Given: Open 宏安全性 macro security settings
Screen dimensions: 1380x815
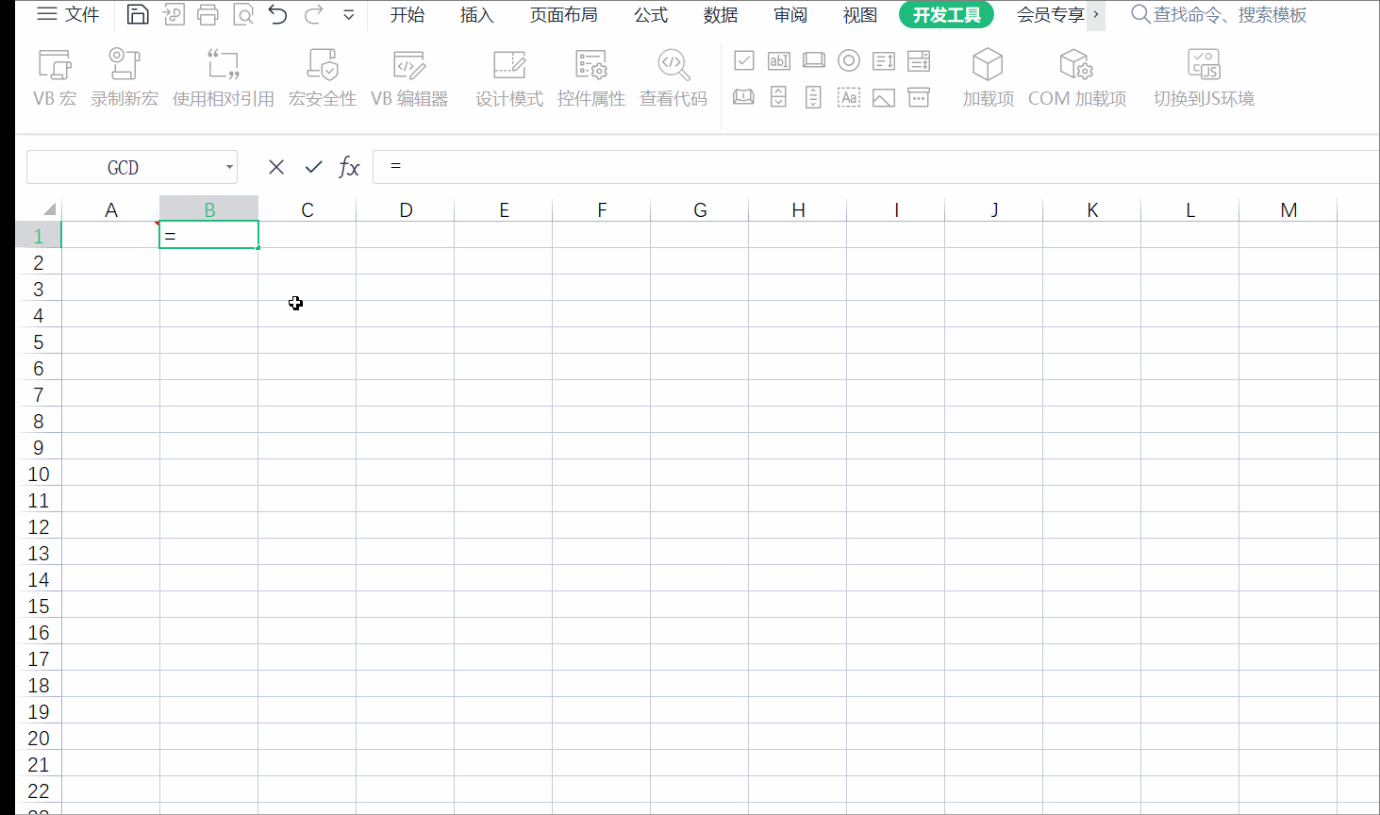Looking at the screenshot, I should click(323, 78).
